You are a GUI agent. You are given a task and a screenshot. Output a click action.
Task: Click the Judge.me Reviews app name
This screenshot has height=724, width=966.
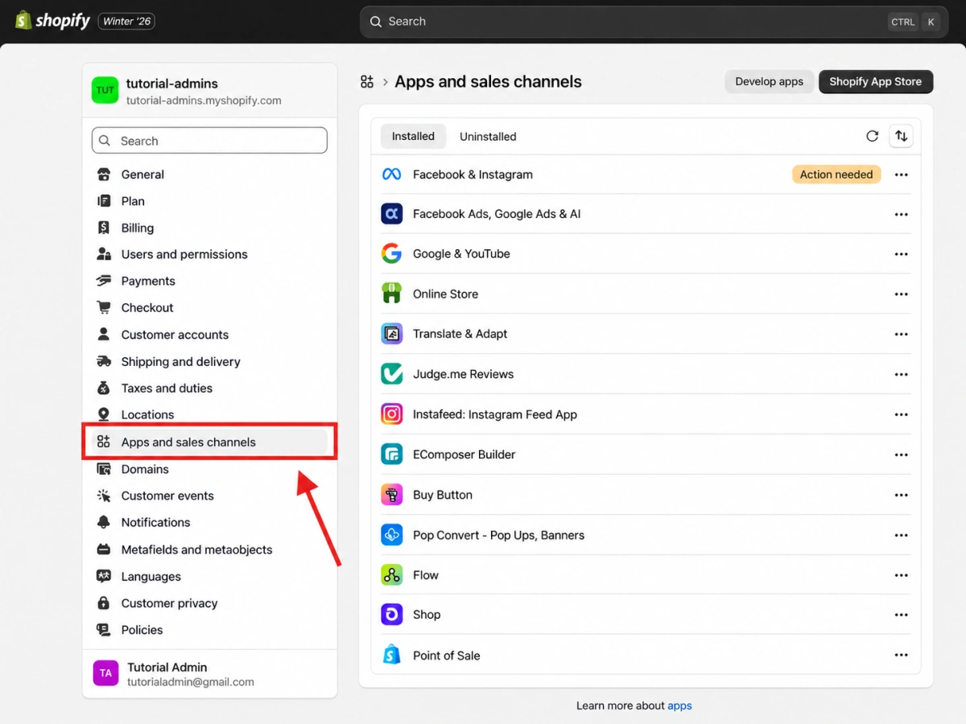(x=463, y=374)
